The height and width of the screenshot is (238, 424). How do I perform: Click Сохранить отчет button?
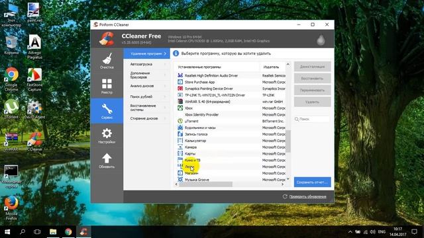(312, 182)
